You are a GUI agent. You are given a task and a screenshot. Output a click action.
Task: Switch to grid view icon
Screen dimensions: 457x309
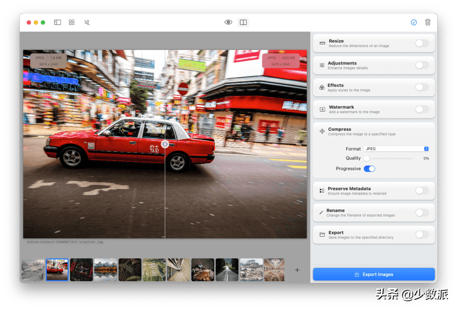(x=72, y=22)
